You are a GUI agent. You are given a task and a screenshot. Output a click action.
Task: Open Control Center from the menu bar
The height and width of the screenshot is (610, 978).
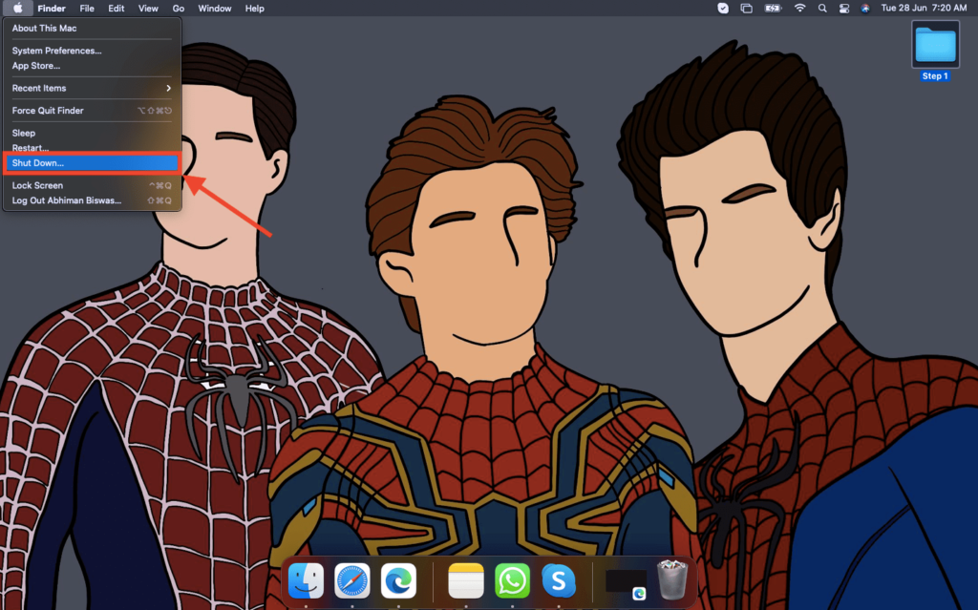[843, 9]
